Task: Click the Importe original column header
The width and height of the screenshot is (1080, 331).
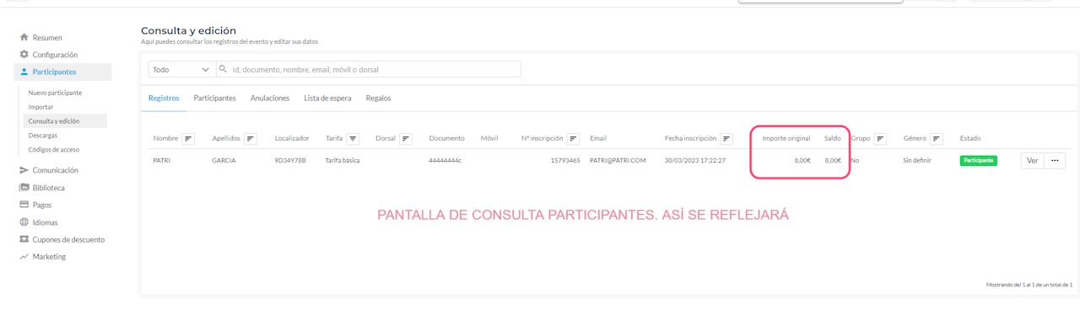Action: [786, 138]
